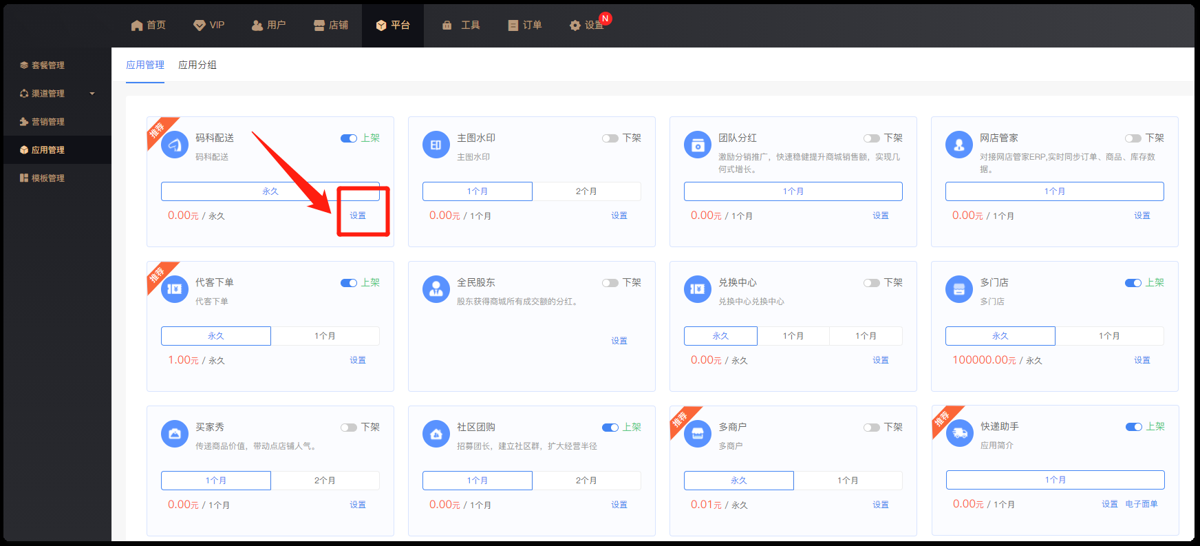Turn off the 码科配送 listing toggle
Viewport: 1200px width, 546px height.
[x=348, y=138]
